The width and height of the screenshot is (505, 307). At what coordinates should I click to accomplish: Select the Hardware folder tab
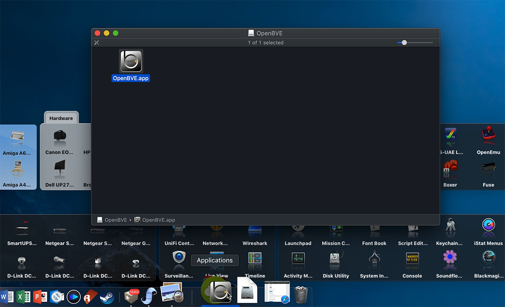pyautogui.click(x=61, y=118)
